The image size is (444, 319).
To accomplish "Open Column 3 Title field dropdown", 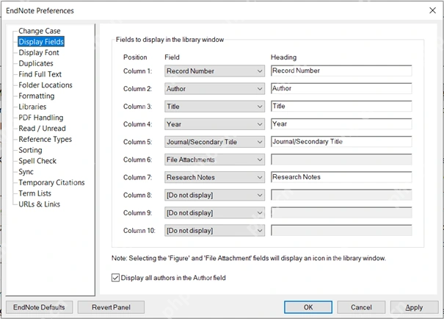I will pos(214,107).
